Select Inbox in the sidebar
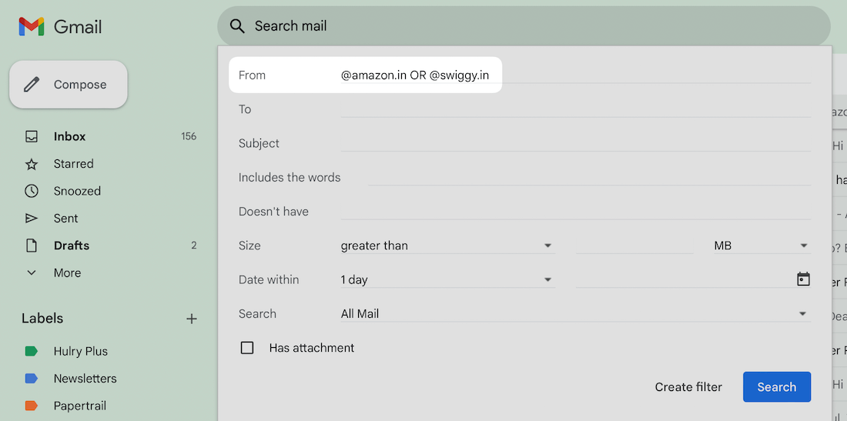This screenshot has width=847, height=421. tap(69, 136)
